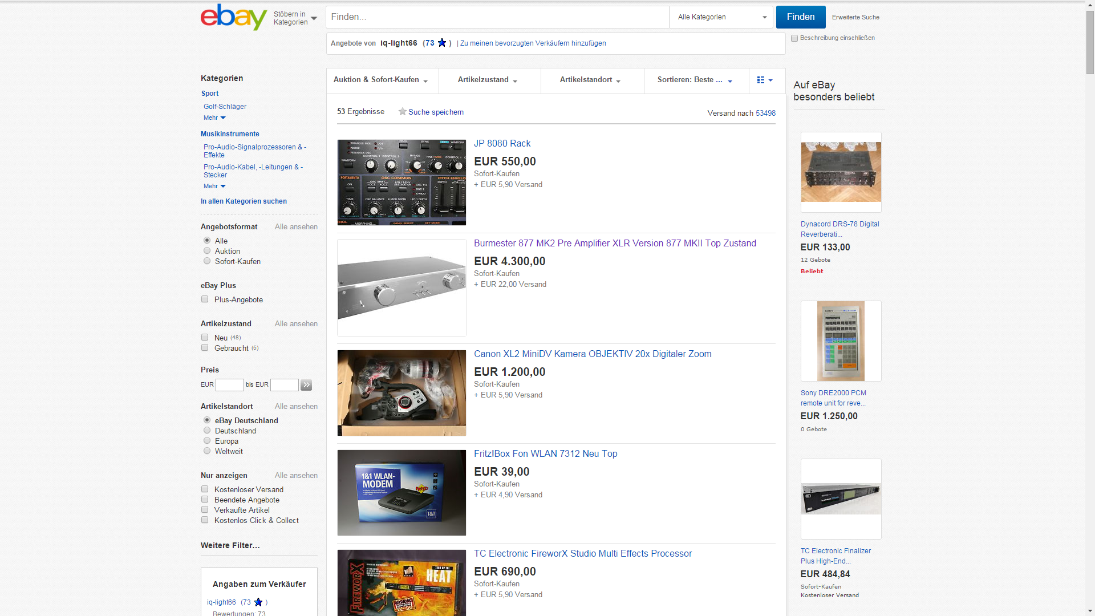Open Pro-Audio-Kabel, -Leitungen & Stecker category
Image resolution: width=1095 pixels, height=616 pixels.
(253, 171)
